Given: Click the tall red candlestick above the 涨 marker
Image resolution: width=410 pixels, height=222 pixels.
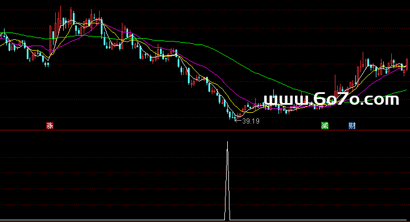Looking at the screenshot, I should click(x=51, y=39).
